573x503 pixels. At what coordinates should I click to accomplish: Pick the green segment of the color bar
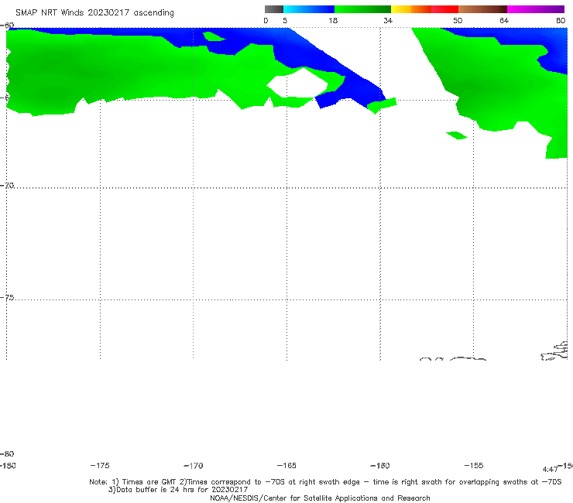click(362, 9)
